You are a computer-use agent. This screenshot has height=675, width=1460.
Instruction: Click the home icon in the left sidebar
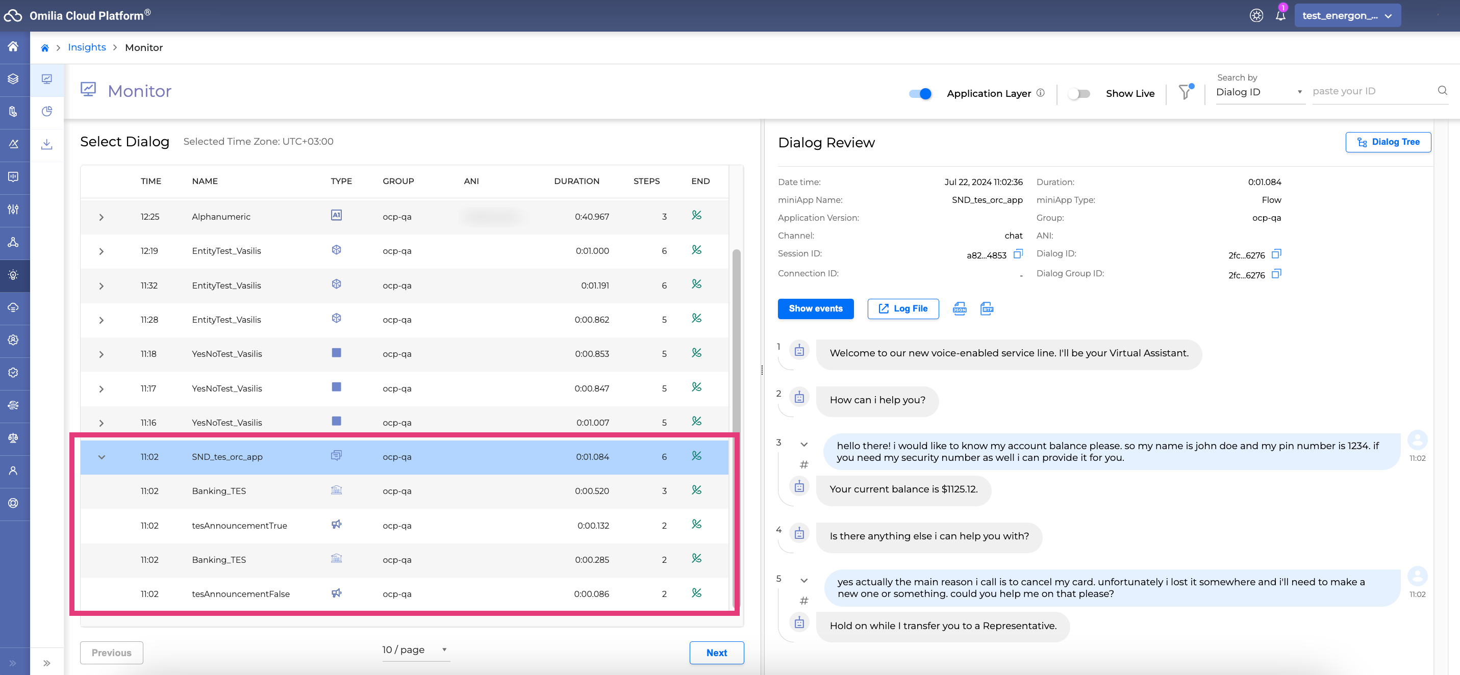click(x=14, y=46)
